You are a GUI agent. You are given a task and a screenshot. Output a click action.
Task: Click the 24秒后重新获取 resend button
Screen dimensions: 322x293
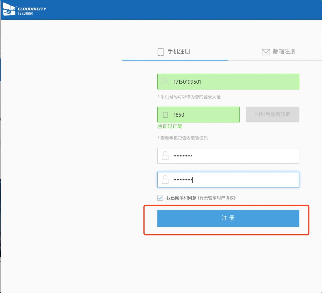coord(272,115)
